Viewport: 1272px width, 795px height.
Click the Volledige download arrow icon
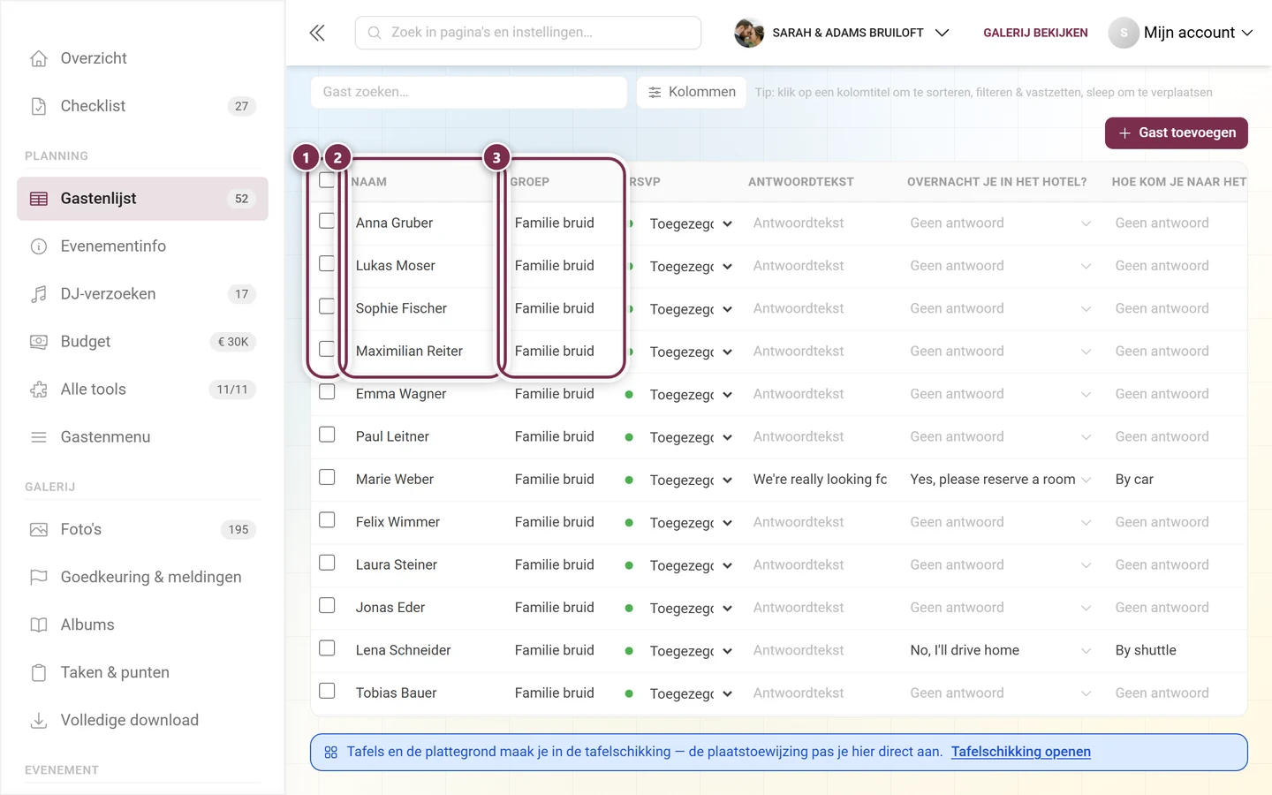pos(39,721)
